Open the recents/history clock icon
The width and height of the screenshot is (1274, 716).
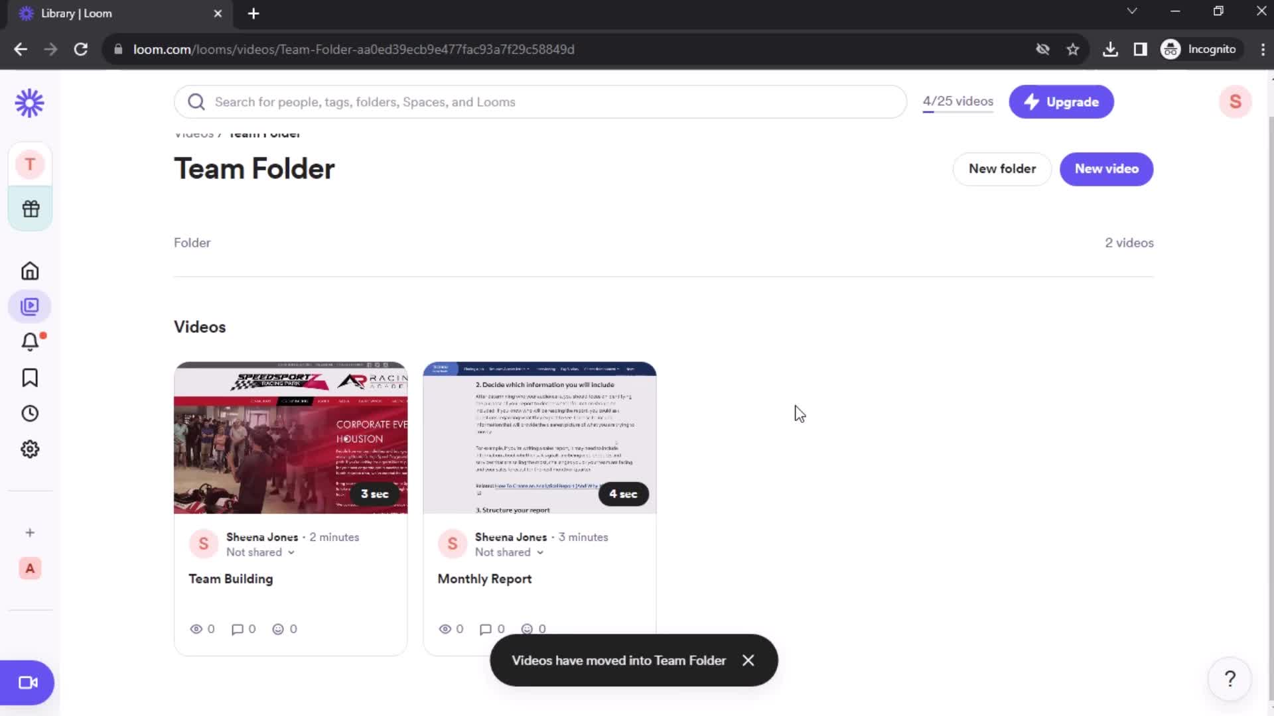click(x=30, y=414)
